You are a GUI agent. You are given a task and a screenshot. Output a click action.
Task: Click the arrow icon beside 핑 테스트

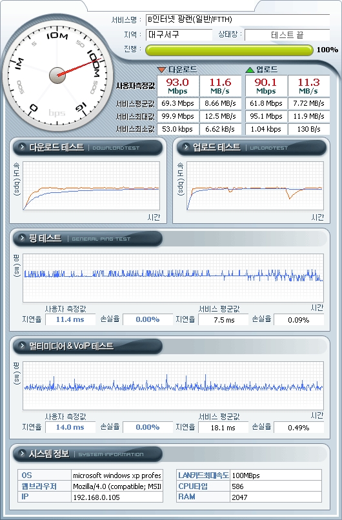click(22, 238)
